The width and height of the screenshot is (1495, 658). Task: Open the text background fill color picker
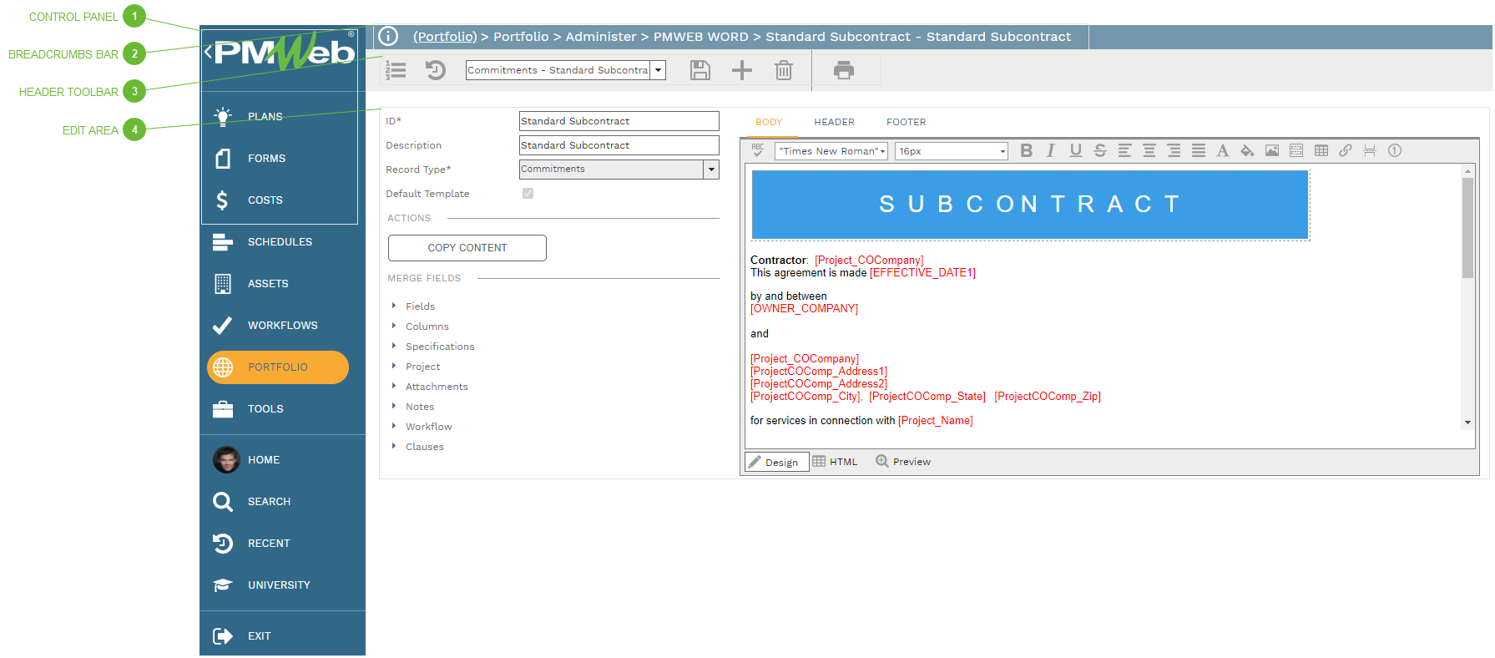[x=1246, y=151]
